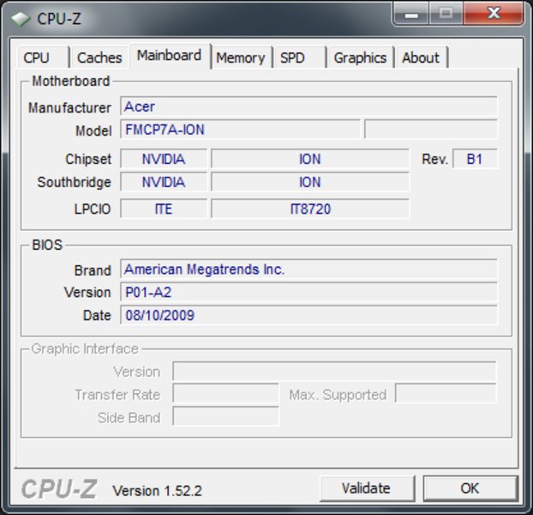Switch to the CPU tab

pos(43,58)
